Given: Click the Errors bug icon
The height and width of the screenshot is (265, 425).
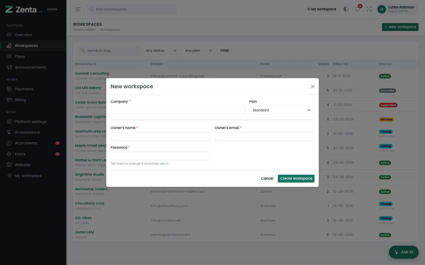Looking at the screenshot, I should [9, 154].
